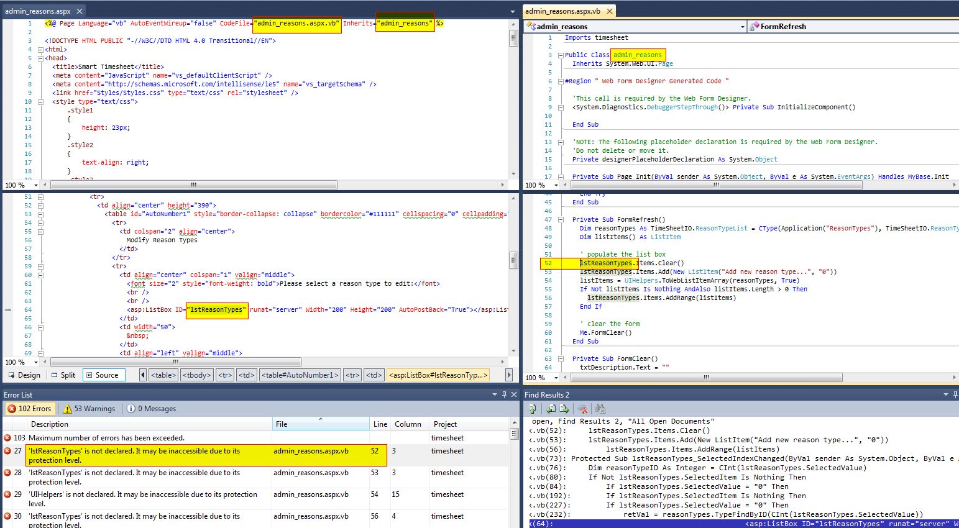The image size is (959, 528).
Task: Open the FormRefresh method dropdown
Action: 851,27
